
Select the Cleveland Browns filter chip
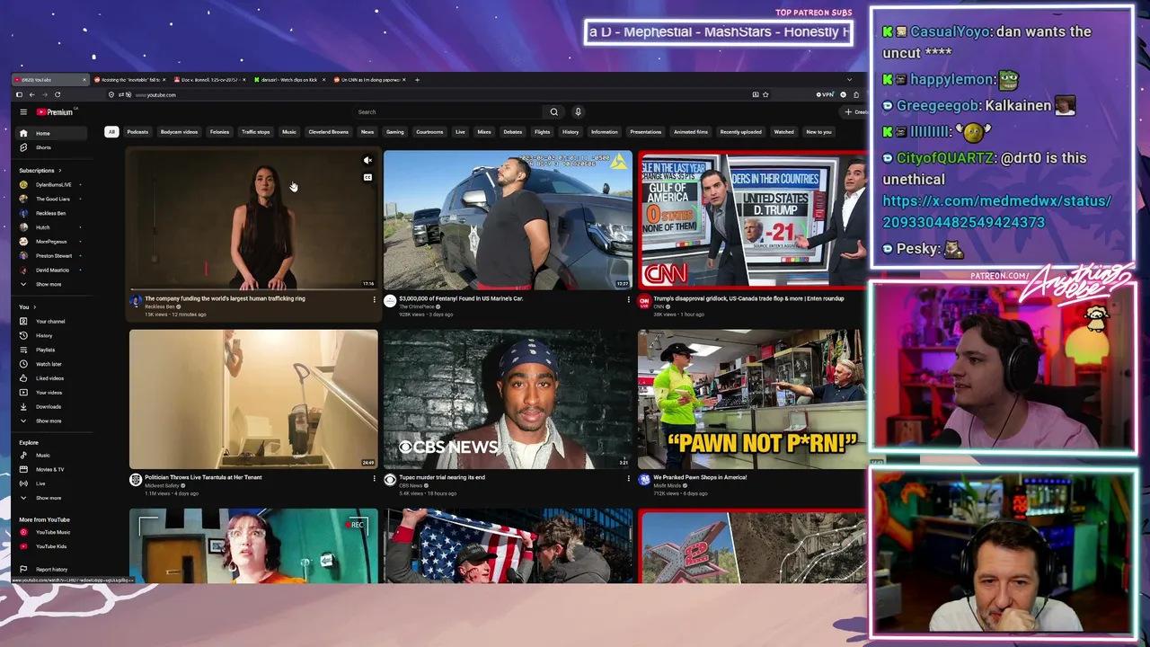click(328, 132)
